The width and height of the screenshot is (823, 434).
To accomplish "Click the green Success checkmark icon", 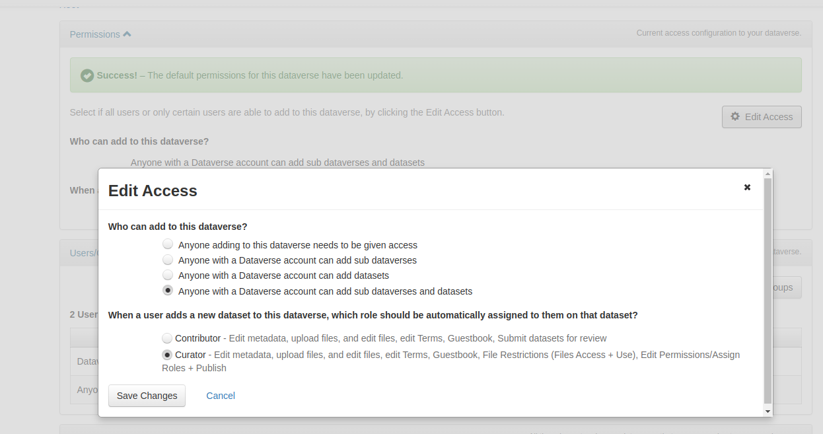I will click(x=87, y=76).
